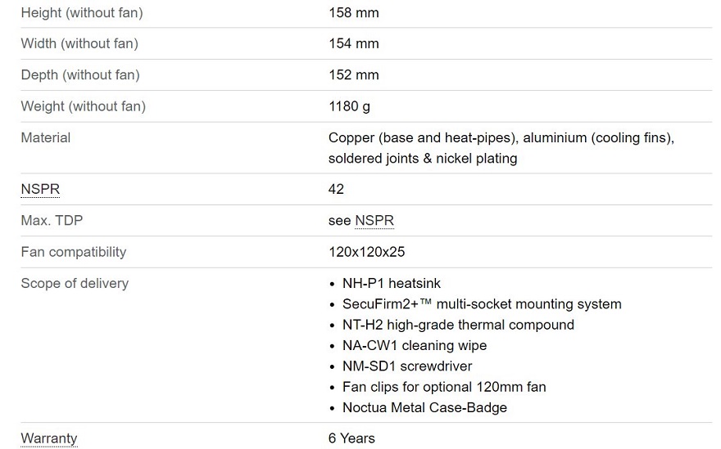721x449 pixels.
Task: Click the Fan clips for optional 120mm fan item
Action: pyautogui.click(x=444, y=387)
